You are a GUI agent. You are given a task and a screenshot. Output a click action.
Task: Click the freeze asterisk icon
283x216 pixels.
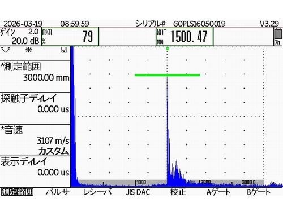[x=29, y=50]
